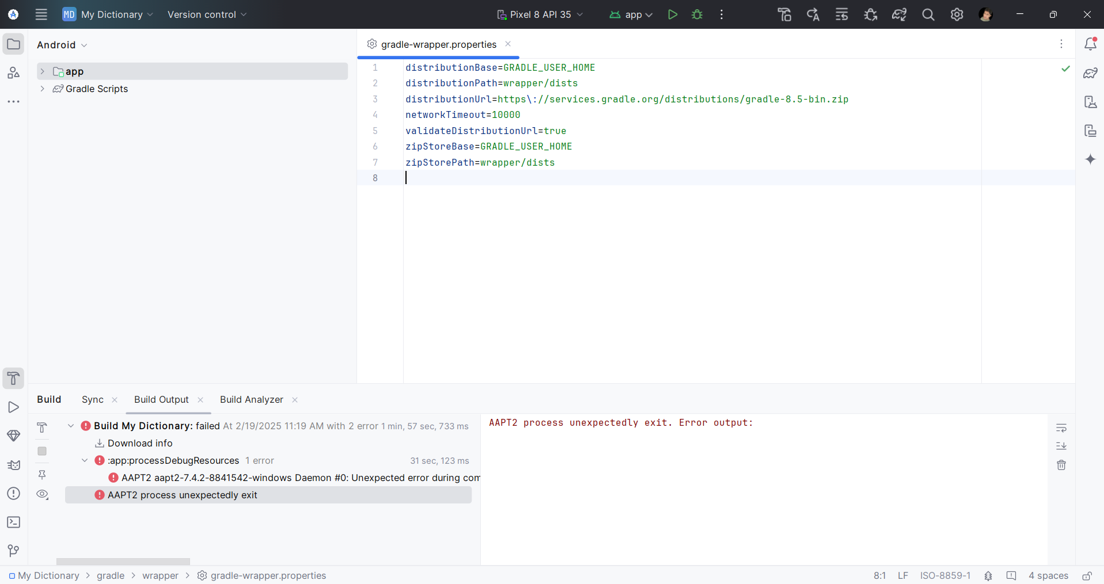
Task: Open Run tool window play icon
Action: (x=13, y=407)
